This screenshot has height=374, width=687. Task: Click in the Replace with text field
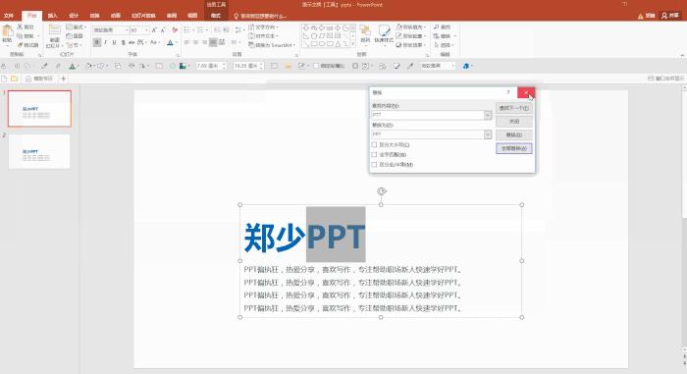428,134
